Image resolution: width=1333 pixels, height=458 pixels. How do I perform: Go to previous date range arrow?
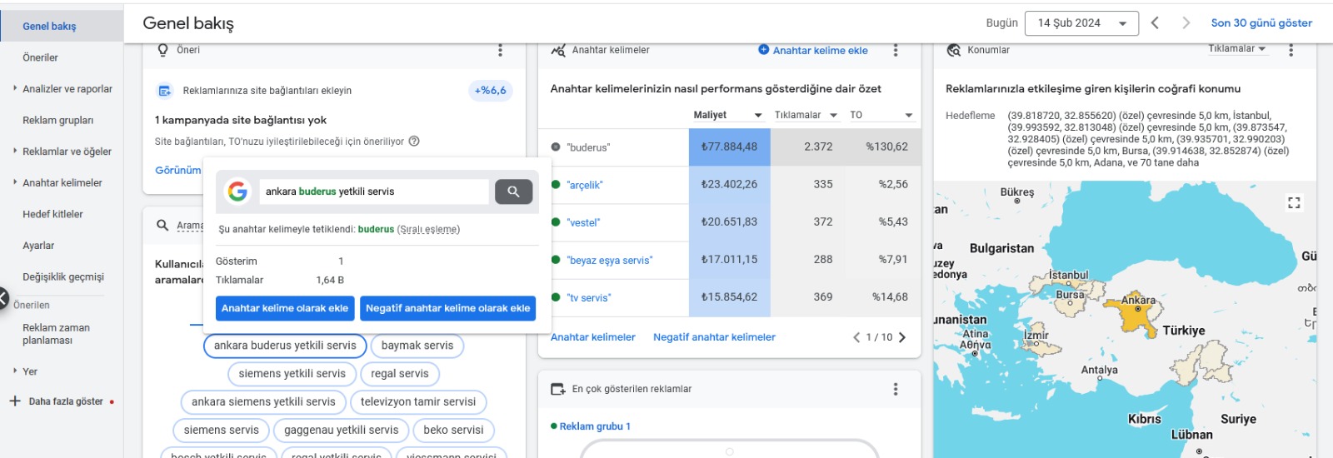(x=1155, y=22)
